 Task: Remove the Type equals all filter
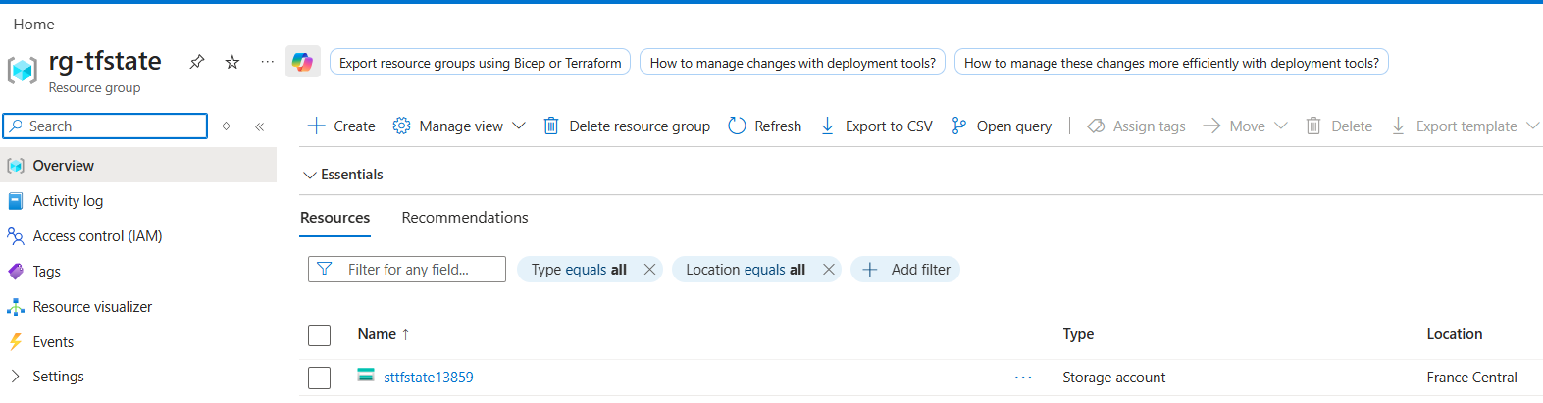click(649, 270)
